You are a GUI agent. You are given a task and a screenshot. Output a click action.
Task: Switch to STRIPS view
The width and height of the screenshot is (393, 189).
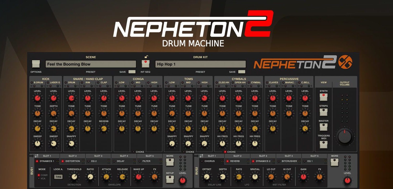pyautogui.click(x=324, y=112)
